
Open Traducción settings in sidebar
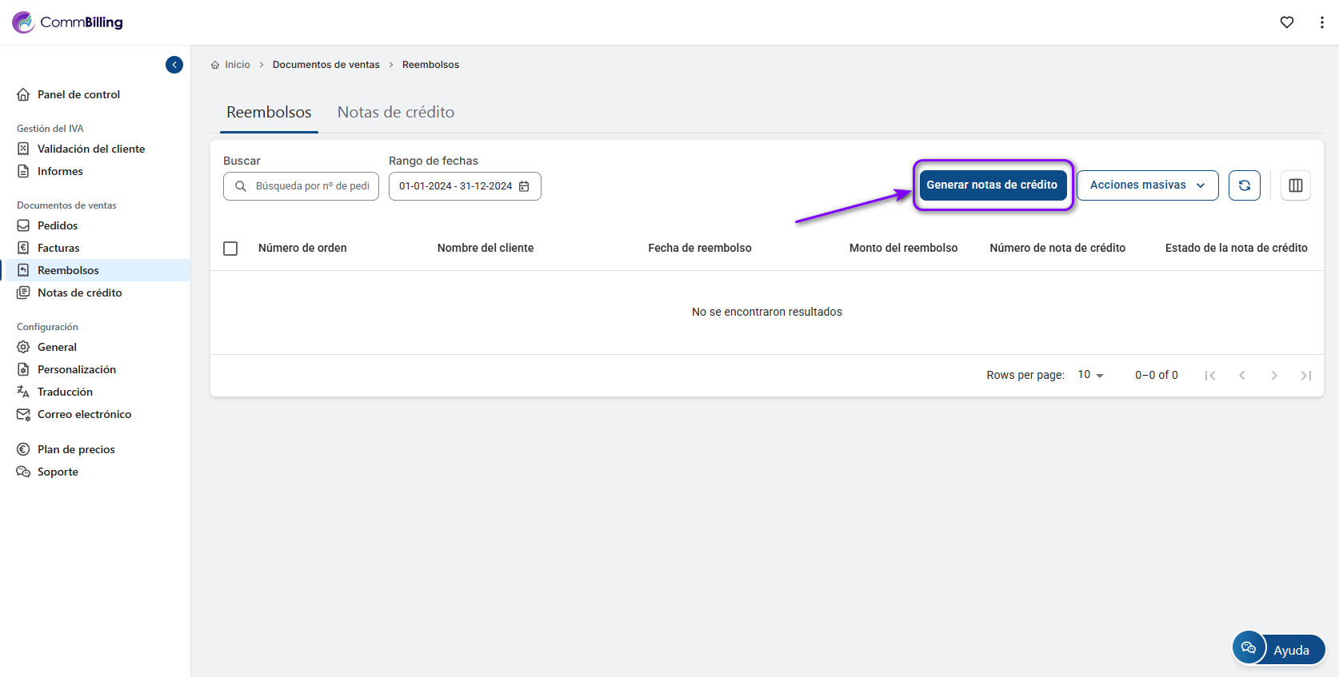click(65, 392)
